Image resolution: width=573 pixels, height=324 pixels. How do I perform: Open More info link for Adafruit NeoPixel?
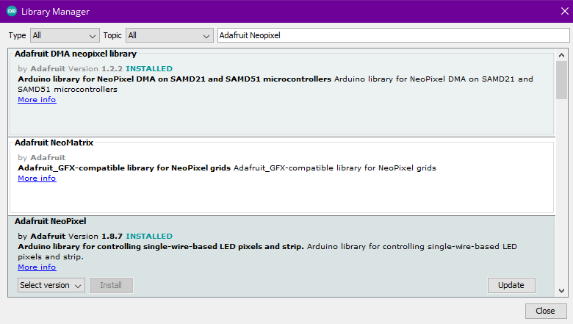coord(37,267)
